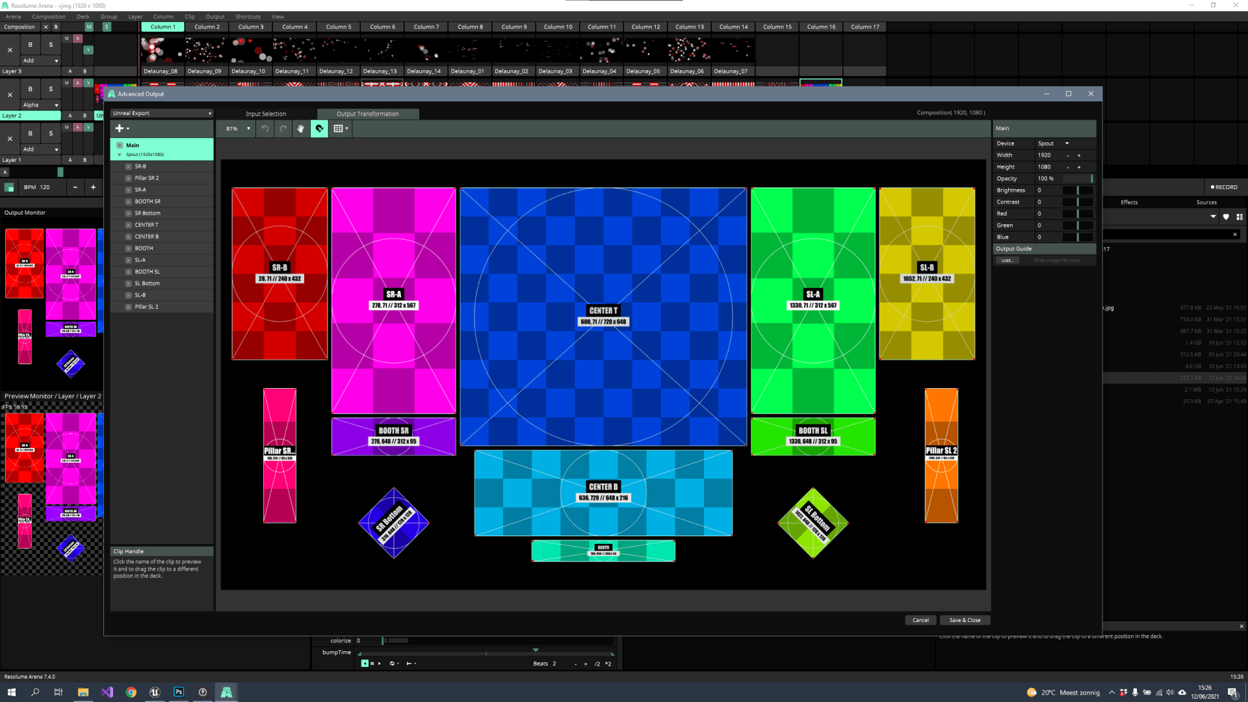Click the Width input field
Image resolution: width=1248 pixels, height=702 pixels.
1043,155
